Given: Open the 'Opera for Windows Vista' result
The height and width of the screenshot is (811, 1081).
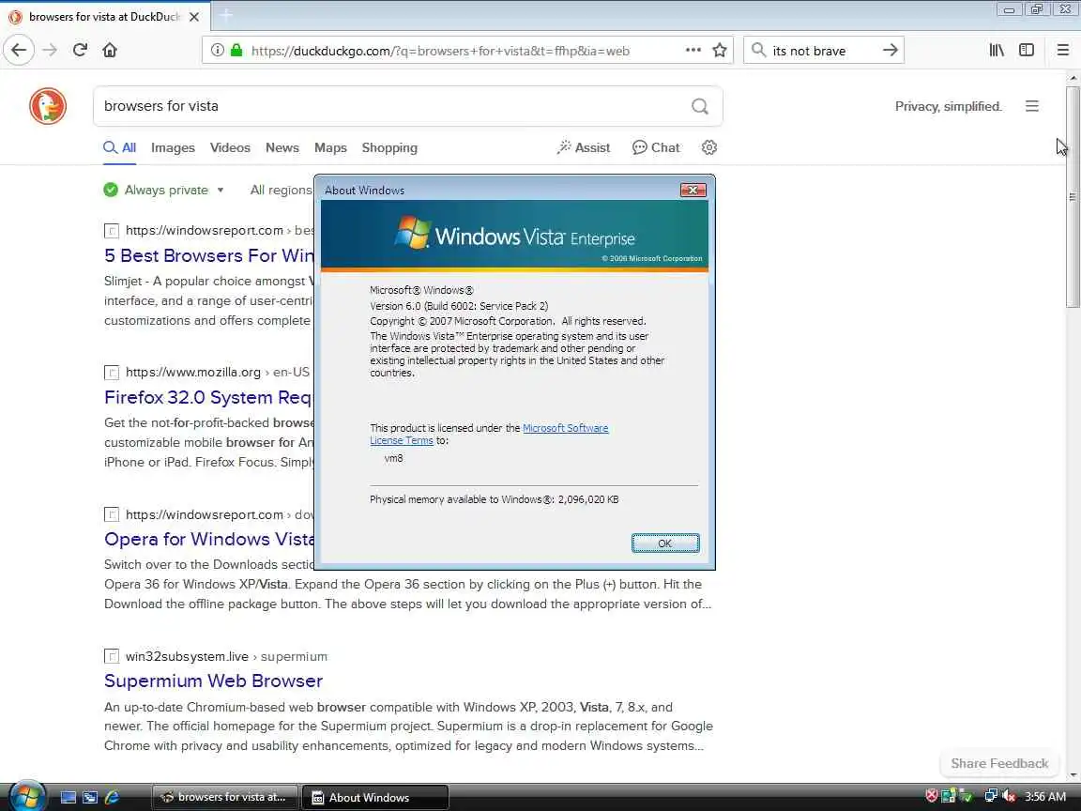Looking at the screenshot, I should pos(209,540).
